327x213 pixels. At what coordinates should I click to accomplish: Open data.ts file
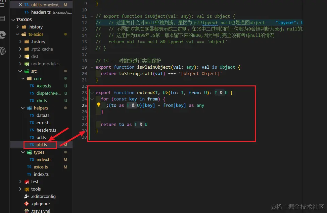pos(43,115)
